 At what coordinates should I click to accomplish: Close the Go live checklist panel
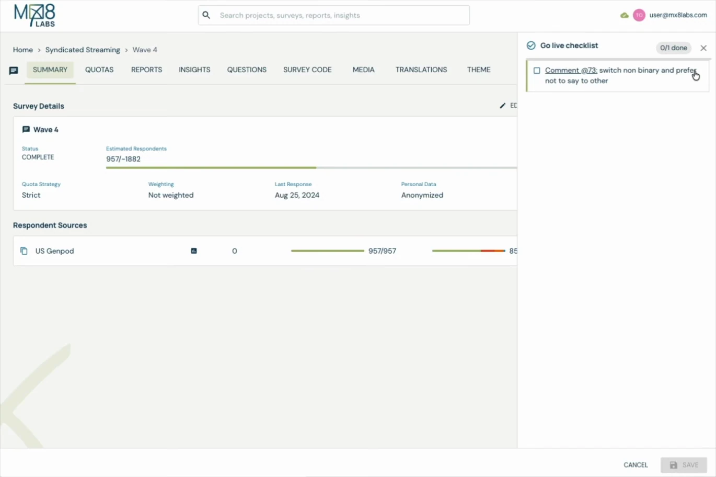703,48
